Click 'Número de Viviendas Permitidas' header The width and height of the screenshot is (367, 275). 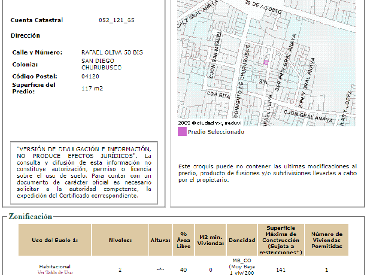tap(326, 240)
